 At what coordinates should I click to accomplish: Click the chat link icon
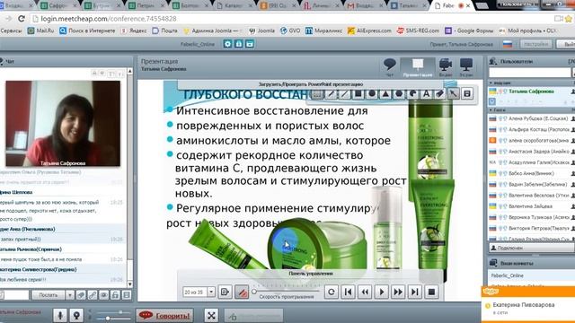pyautogui.click(x=93, y=295)
